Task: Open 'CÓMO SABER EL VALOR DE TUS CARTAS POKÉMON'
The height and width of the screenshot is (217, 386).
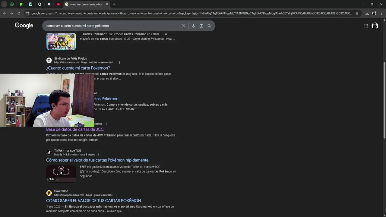Action: pyautogui.click(x=93, y=201)
